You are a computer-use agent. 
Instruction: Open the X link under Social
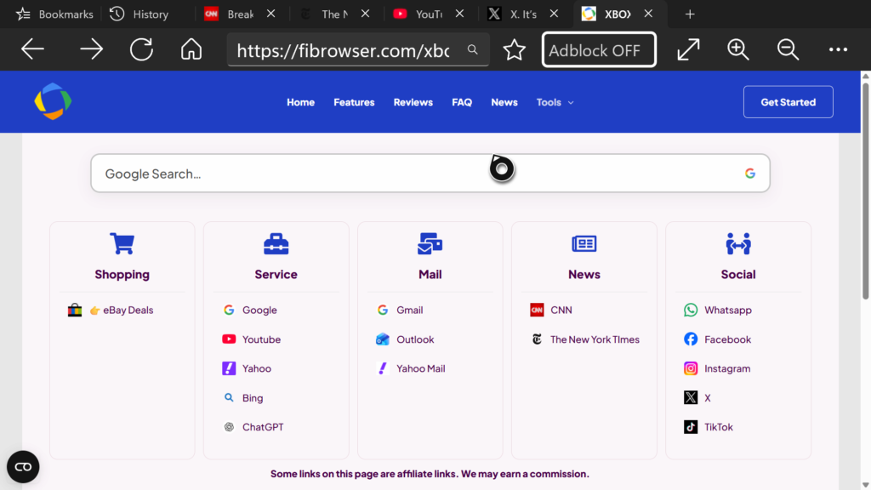coord(697,398)
